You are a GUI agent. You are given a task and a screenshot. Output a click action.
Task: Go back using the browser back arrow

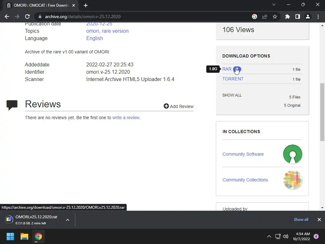7,17
